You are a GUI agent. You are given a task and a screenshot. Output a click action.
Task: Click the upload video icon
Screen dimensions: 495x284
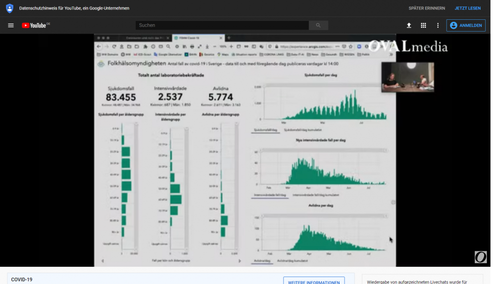click(x=409, y=25)
